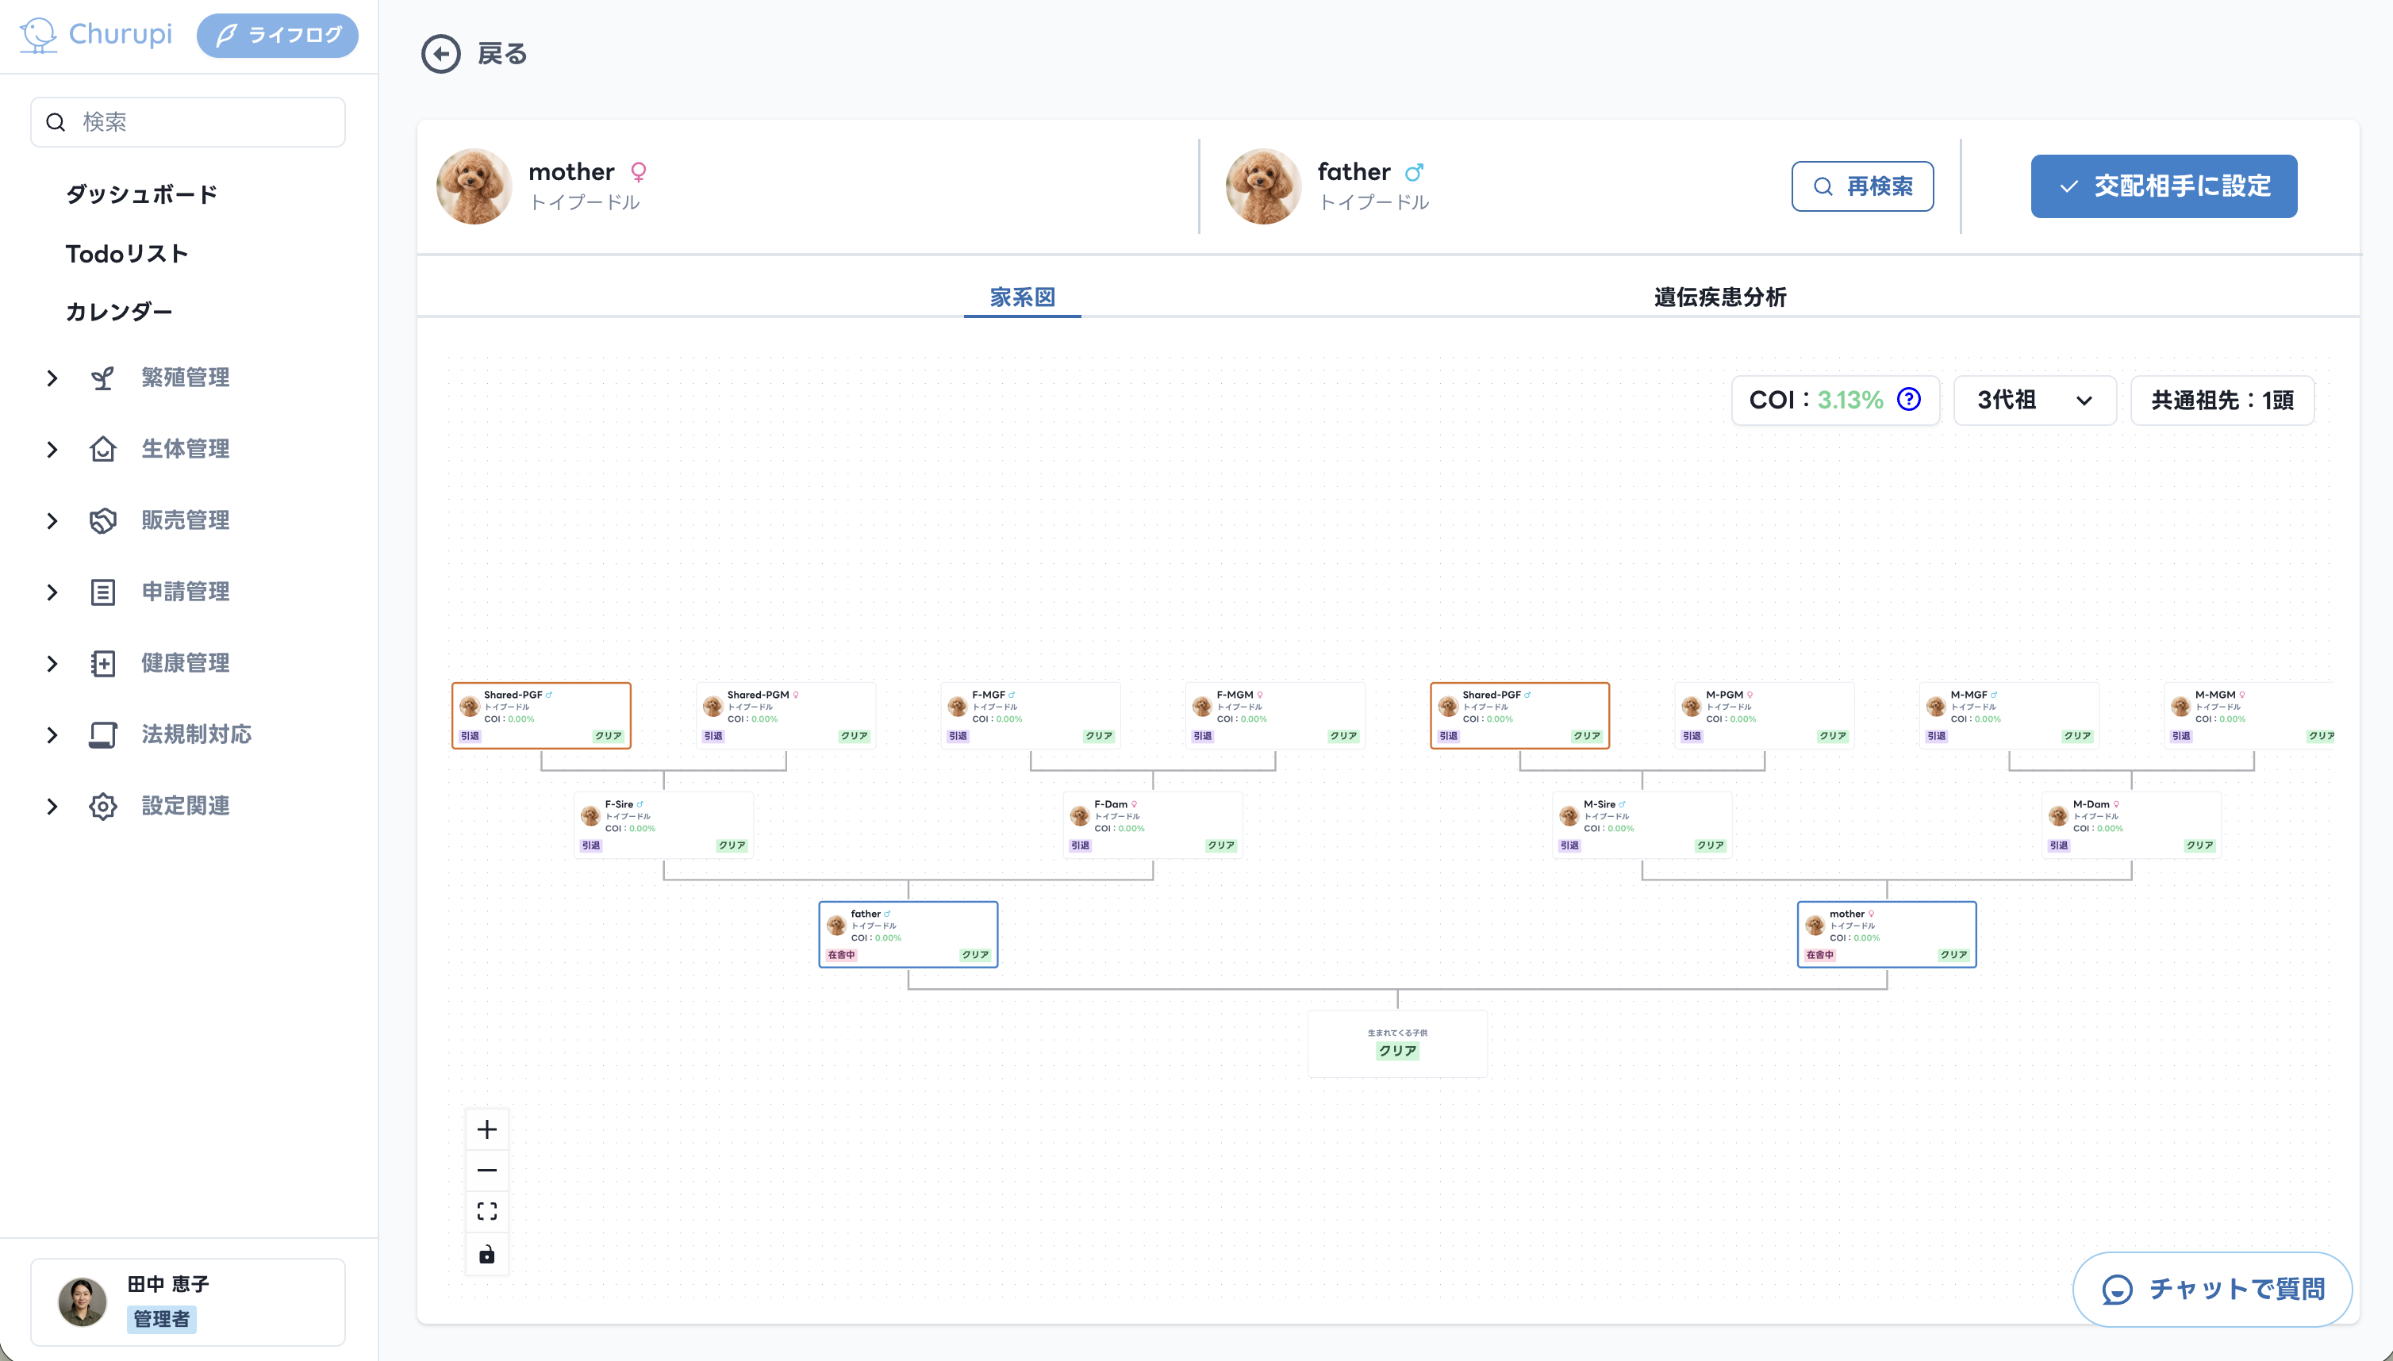Click the 販売管理 handshake icon

pyautogui.click(x=103, y=520)
